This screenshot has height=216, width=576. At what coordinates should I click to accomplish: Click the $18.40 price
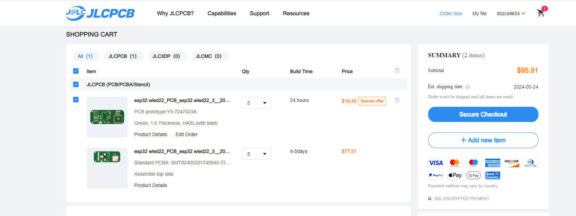pyautogui.click(x=349, y=101)
